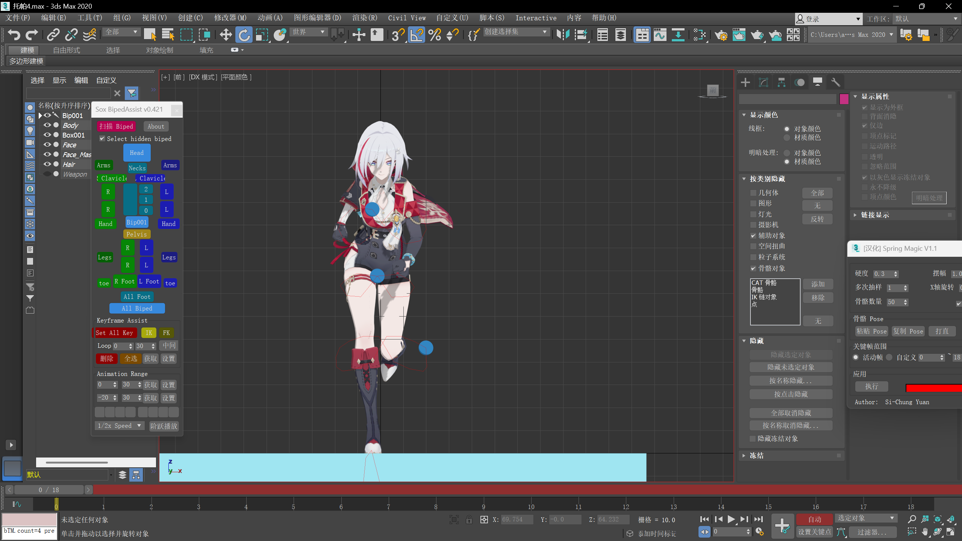Open the 渲染(R) menu
This screenshot has width=962, height=541.
pos(365,18)
